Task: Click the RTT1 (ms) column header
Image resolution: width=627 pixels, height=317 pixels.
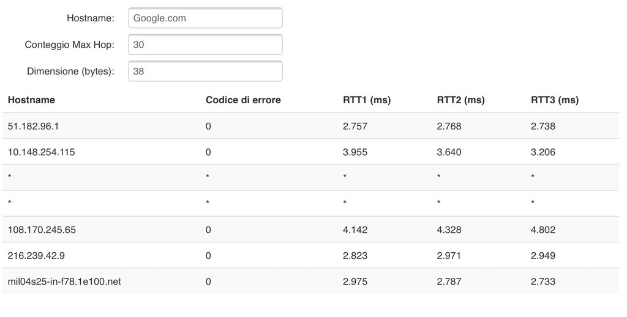Action: [367, 100]
